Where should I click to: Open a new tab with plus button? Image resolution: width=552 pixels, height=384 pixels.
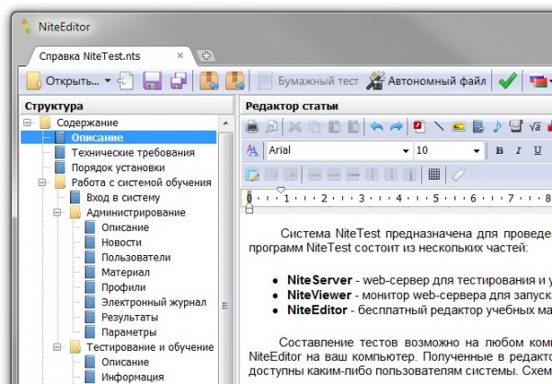206,55
